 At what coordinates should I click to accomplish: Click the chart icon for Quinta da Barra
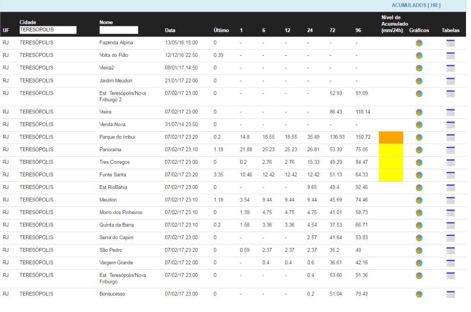tap(419, 225)
